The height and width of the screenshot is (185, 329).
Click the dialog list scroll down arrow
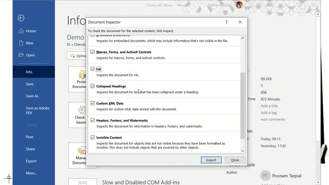pyautogui.click(x=243, y=151)
